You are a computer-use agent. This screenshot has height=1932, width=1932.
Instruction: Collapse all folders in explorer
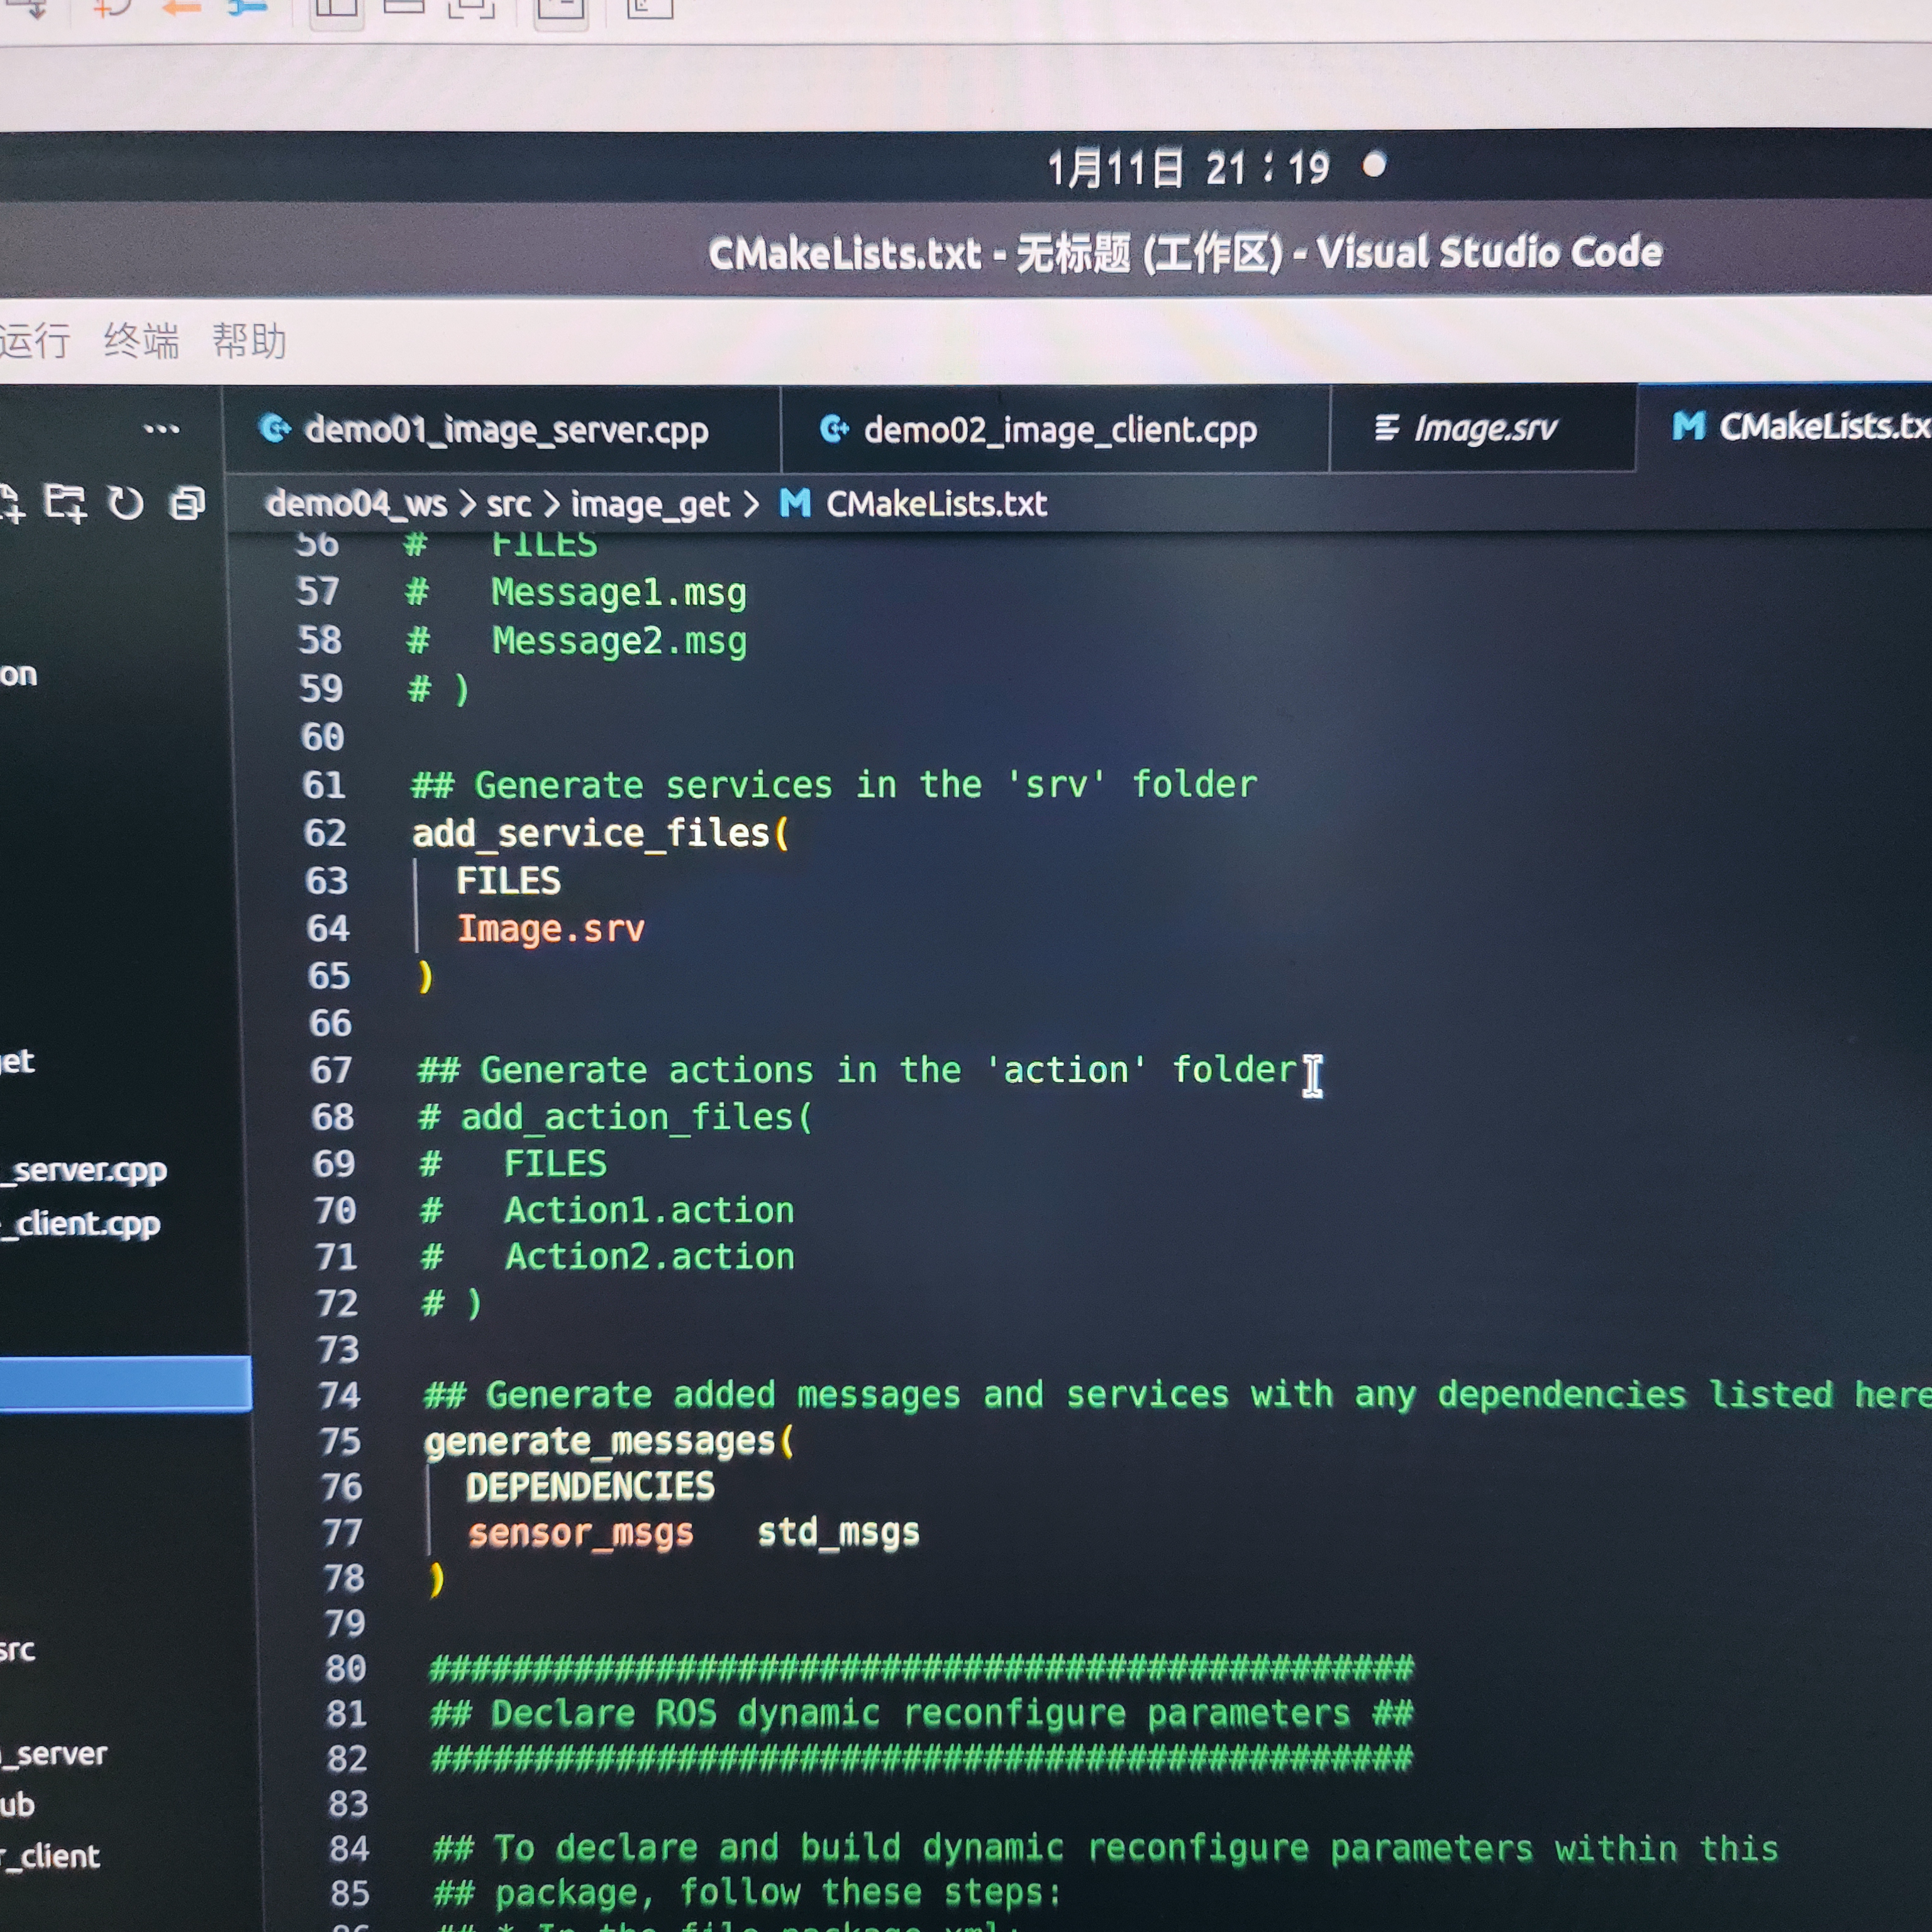(x=187, y=502)
